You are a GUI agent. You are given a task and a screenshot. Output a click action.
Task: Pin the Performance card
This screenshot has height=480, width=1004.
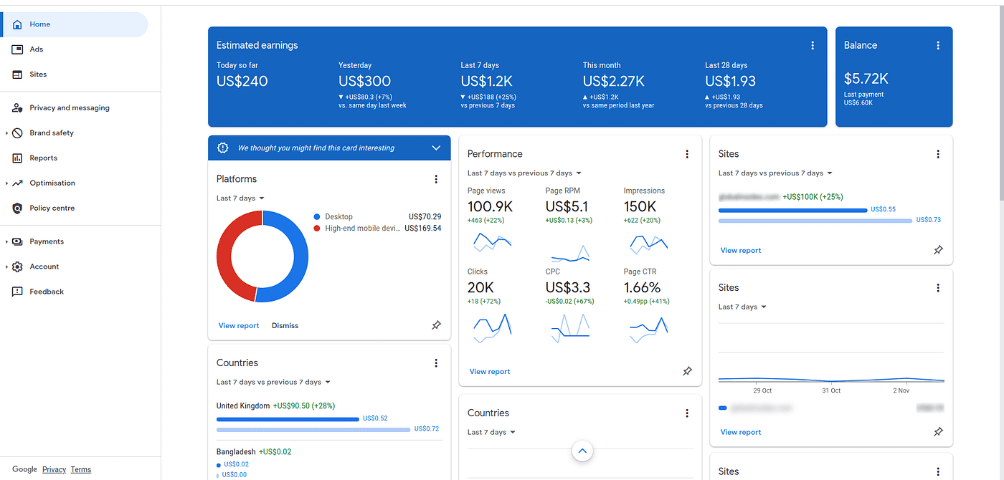click(687, 371)
